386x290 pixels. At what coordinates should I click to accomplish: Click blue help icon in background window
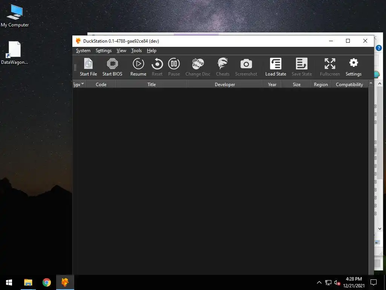(x=379, y=48)
